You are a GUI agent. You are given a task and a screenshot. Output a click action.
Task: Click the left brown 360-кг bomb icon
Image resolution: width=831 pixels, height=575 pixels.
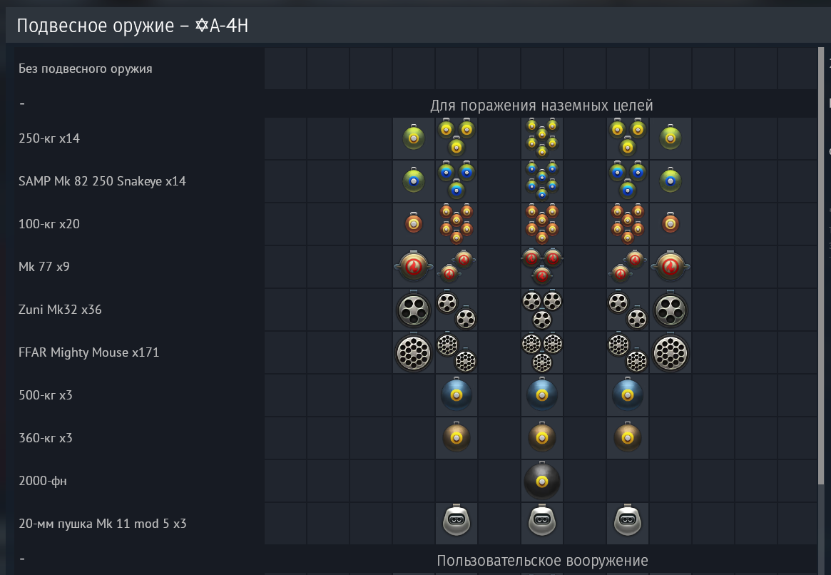pos(457,437)
